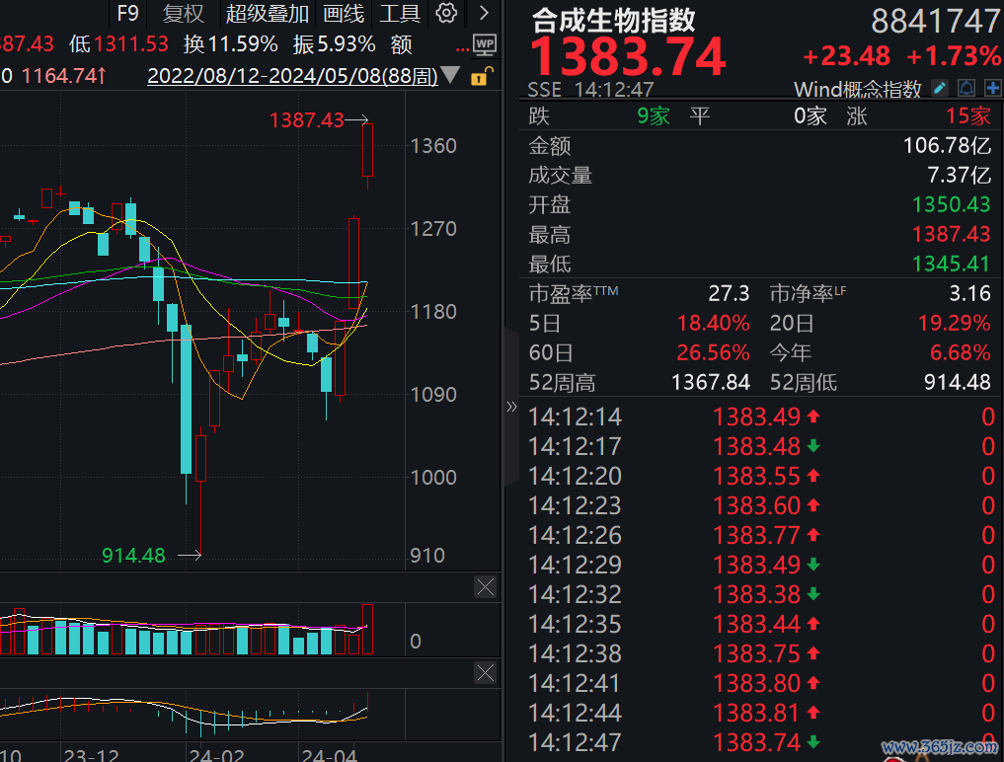Screen dimensions: 1004x762
Task: Click the 15家 rising count
Action: point(968,115)
